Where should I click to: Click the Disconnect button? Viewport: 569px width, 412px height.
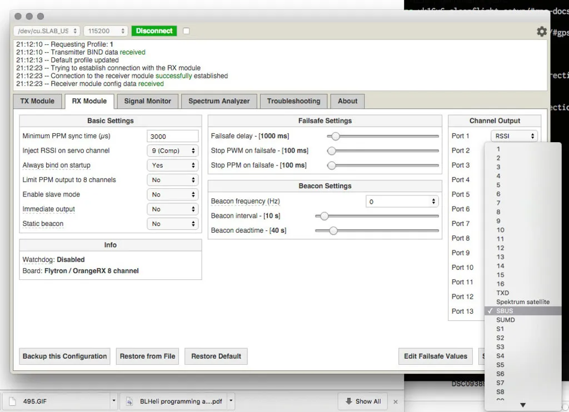[x=154, y=31]
